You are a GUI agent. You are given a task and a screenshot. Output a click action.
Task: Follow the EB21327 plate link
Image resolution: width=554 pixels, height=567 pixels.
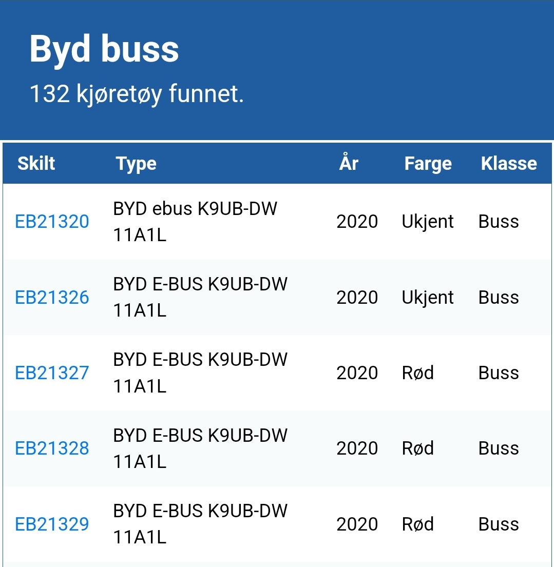52,373
